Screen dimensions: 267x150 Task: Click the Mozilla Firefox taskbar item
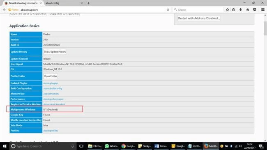211,146
